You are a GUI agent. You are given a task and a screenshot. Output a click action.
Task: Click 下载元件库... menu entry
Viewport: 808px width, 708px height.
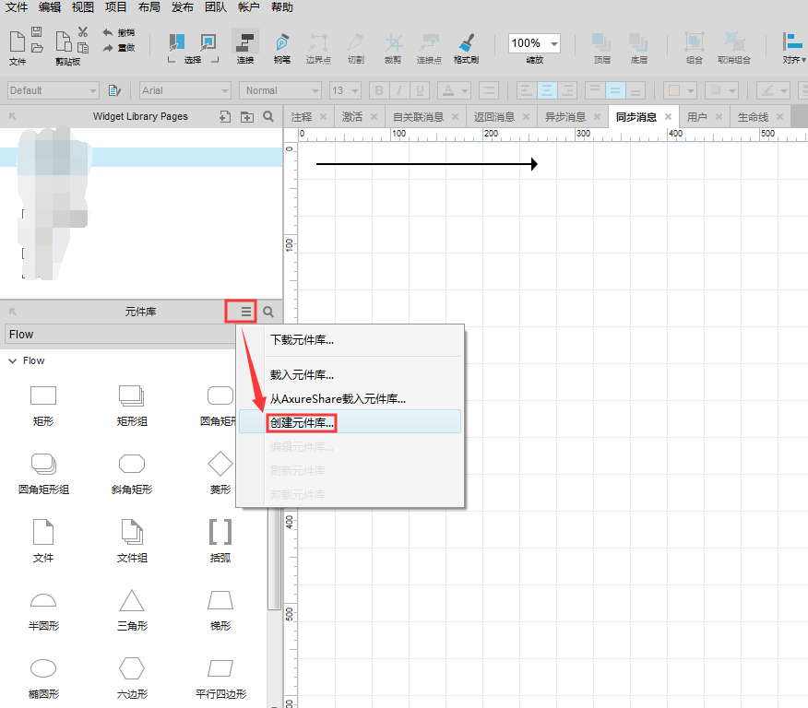(x=302, y=339)
